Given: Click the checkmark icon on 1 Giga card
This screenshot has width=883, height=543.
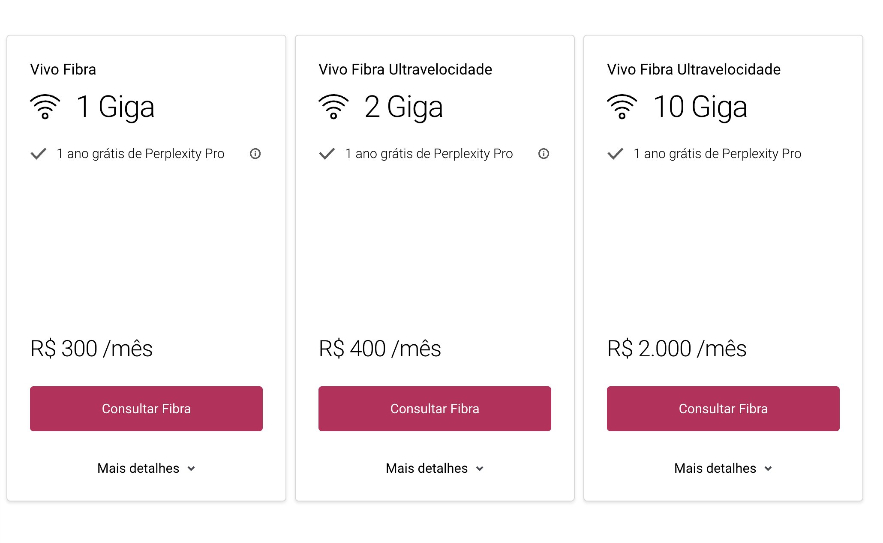Looking at the screenshot, I should 39,154.
